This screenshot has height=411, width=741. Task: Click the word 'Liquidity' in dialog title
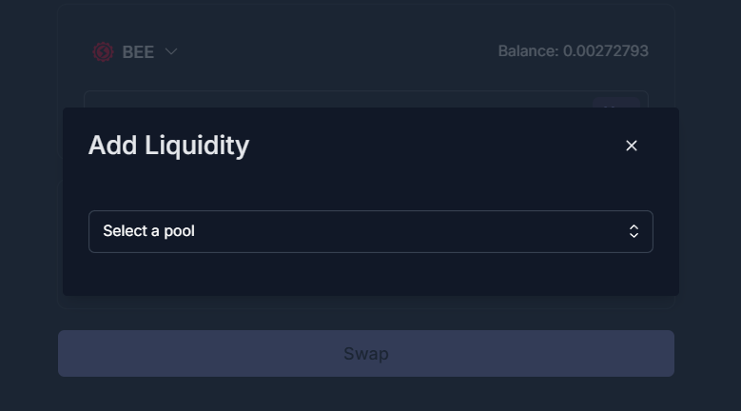point(197,145)
